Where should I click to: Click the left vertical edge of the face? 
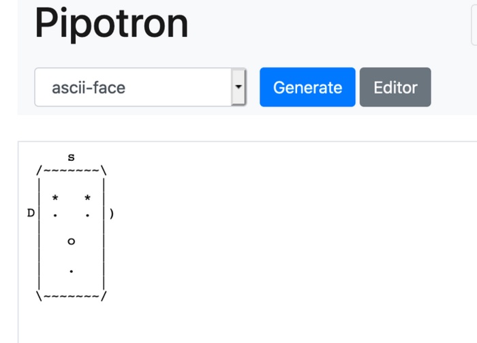click(x=39, y=234)
